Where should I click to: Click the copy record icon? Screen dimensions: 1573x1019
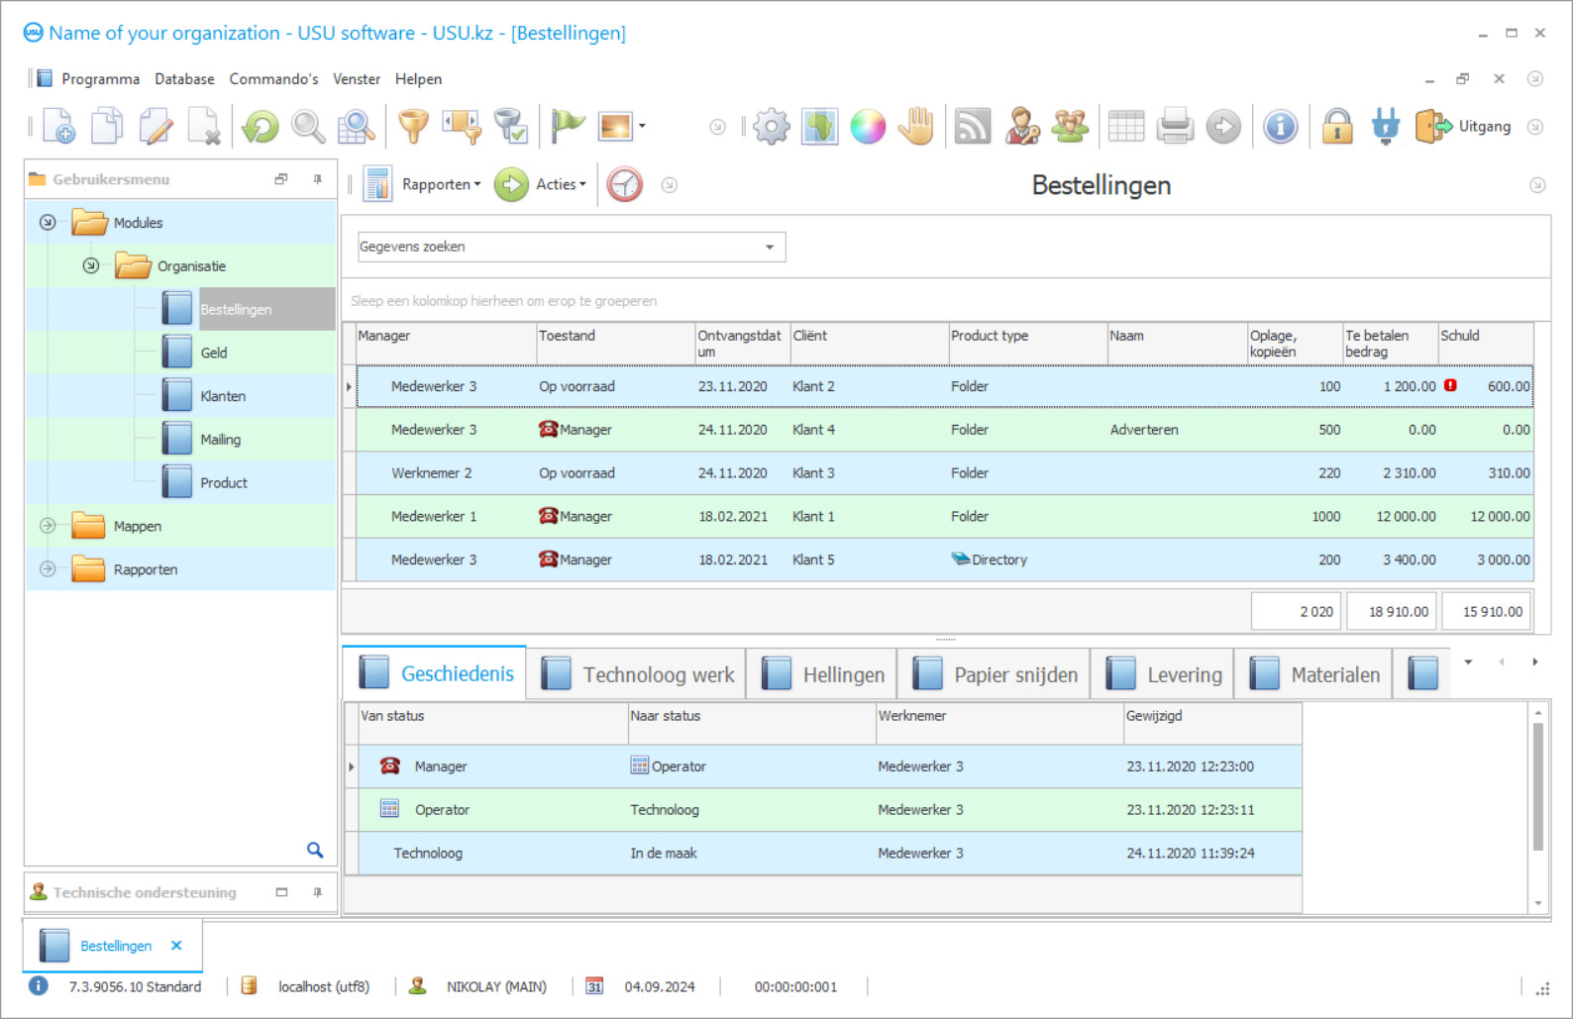click(107, 127)
